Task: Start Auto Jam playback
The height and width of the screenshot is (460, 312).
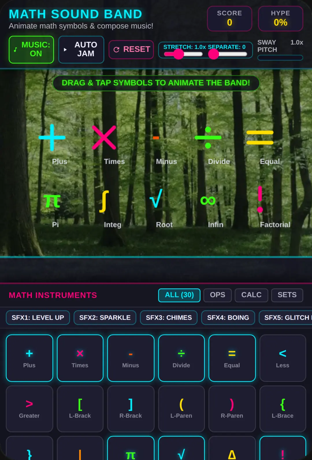Action: tap(81, 49)
